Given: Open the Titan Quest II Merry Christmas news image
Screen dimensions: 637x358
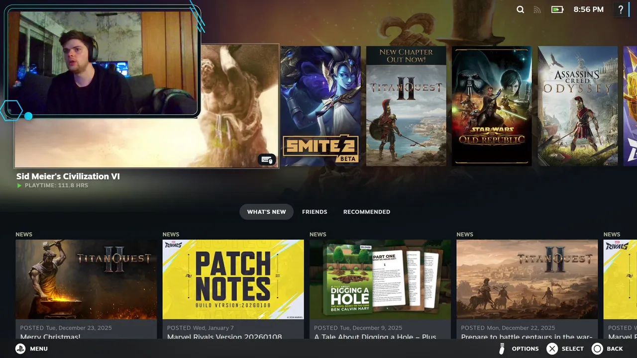Looking at the screenshot, I should click(x=86, y=279).
